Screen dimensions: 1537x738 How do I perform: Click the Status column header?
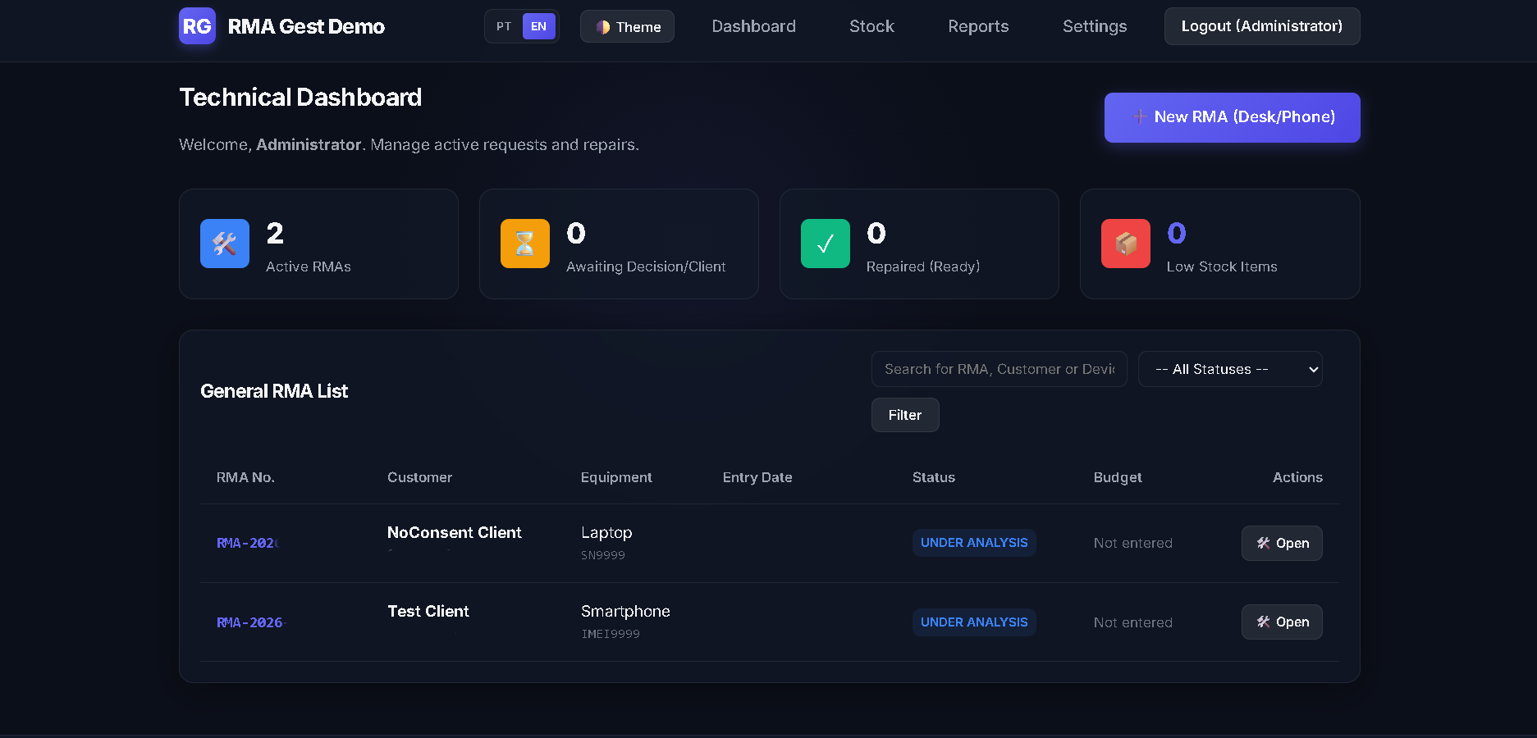tap(934, 477)
